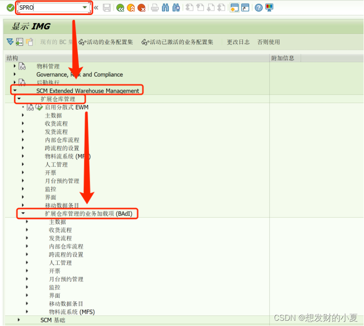Collapse SCM Extended Warehouse Management node
This screenshot has width=364, height=326.
click(x=15, y=90)
